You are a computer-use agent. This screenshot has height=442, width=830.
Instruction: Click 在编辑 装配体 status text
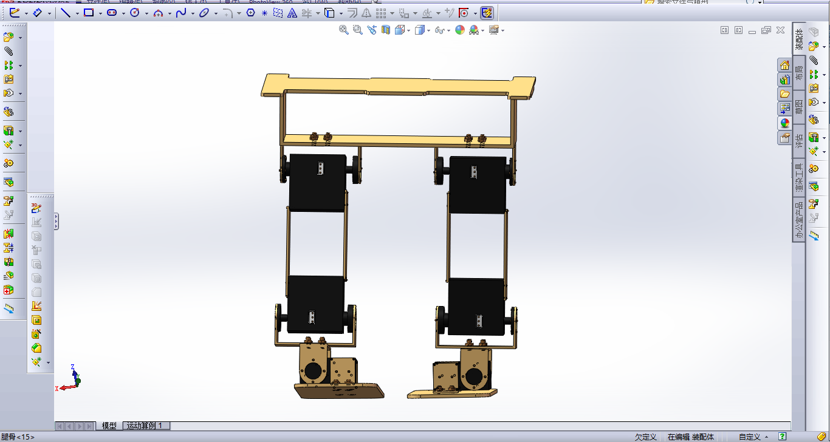(x=691, y=437)
